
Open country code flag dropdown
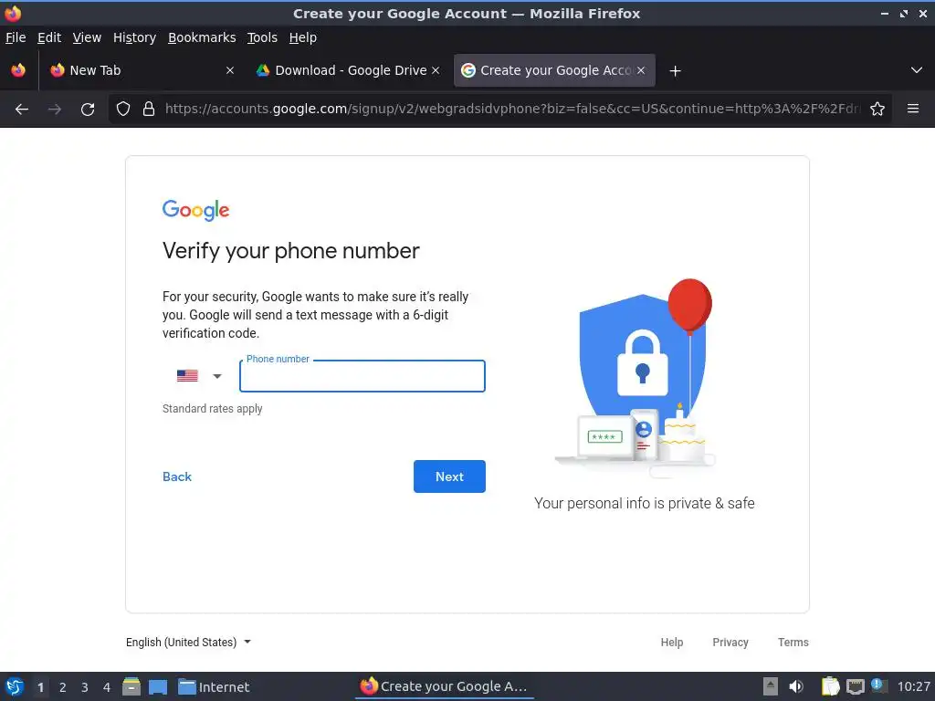200,376
